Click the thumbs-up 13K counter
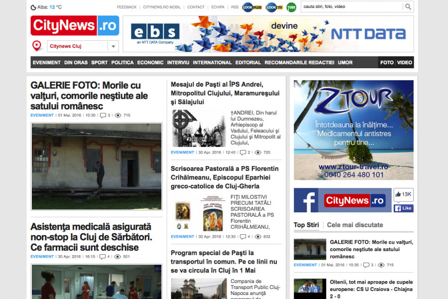Screen dimensions: 448x299 [403, 194]
